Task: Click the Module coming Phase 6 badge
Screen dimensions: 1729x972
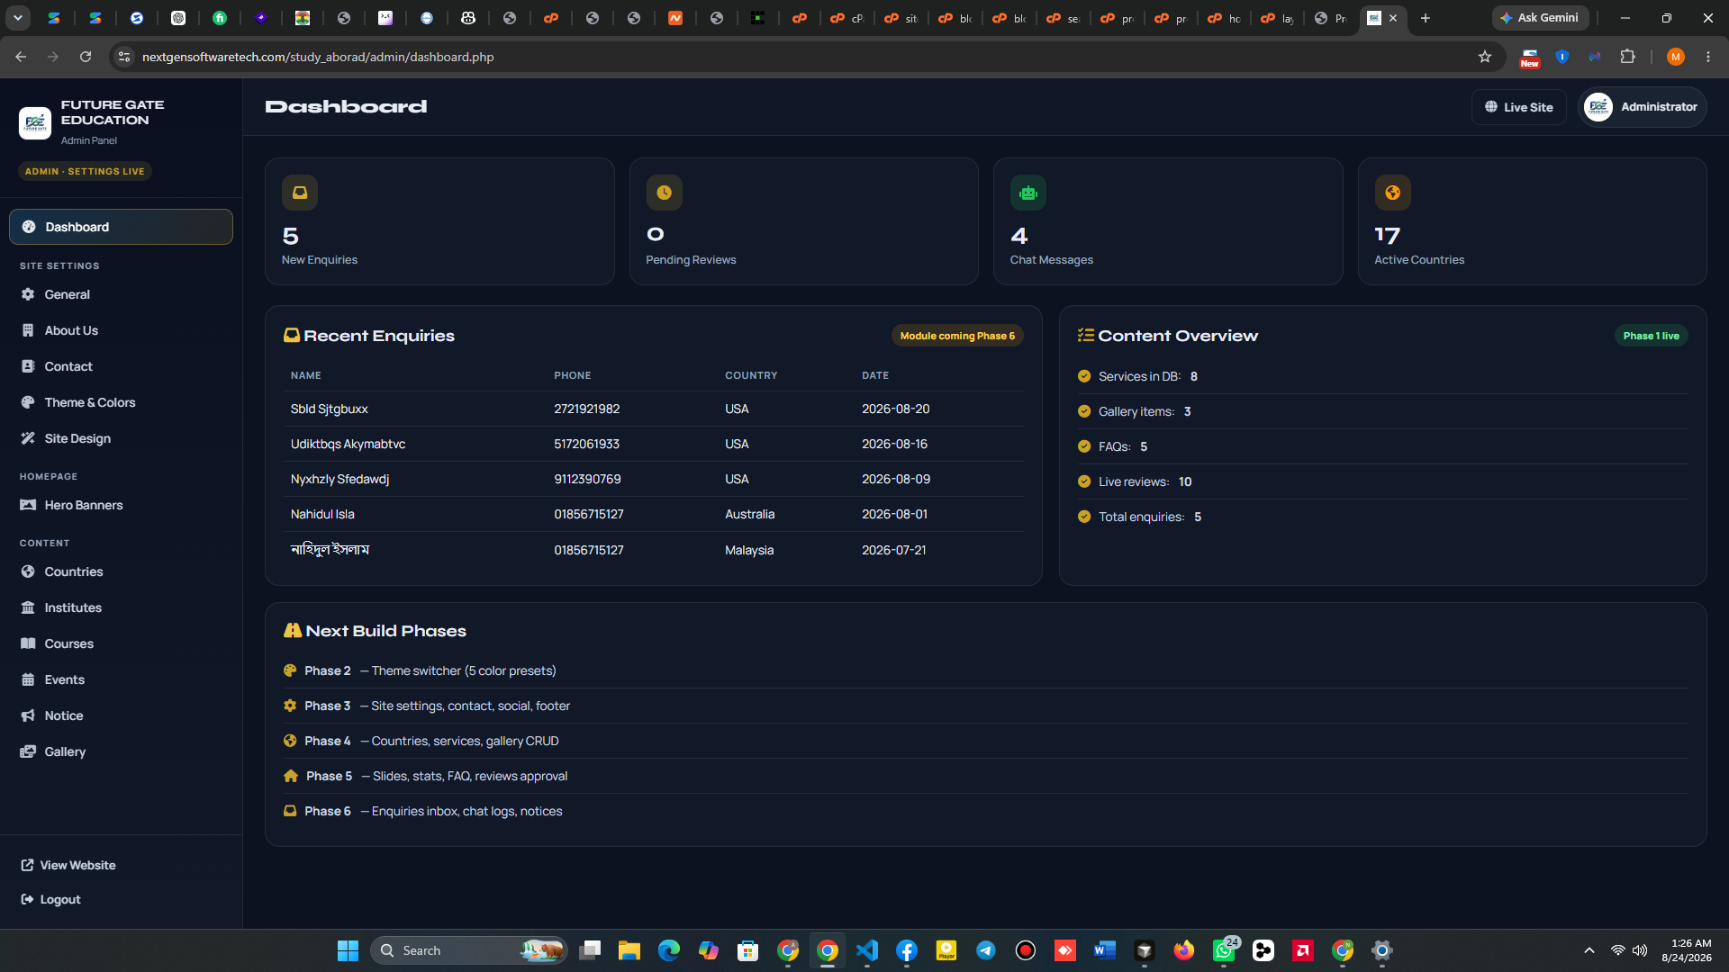Action: [957, 336]
